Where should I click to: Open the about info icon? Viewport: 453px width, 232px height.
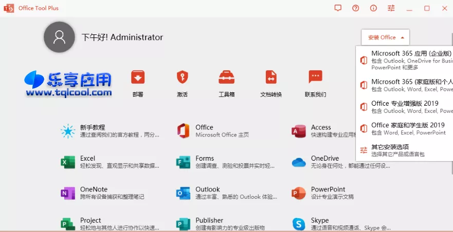point(373,8)
